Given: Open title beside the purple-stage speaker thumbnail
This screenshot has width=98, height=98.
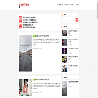Looking at the screenshot, I should [x=73, y=49].
